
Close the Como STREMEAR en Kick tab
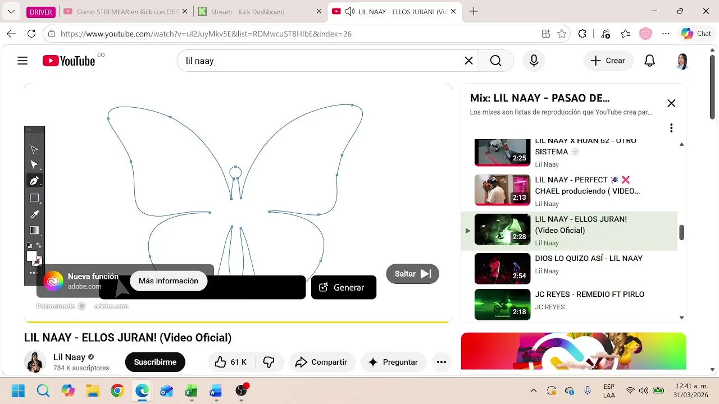click(x=185, y=11)
